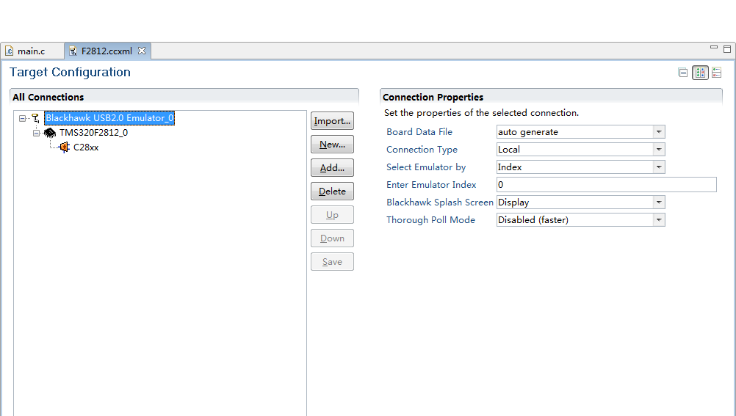Collapse the Blackhawk USB2.0 Emulator_0 node
This screenshot has height=416, width=736.
pos(22,118)
